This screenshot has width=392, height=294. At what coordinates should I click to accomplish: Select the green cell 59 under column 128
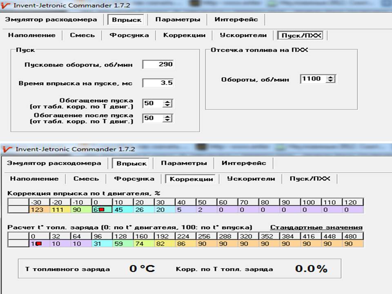tap(123, 243)
